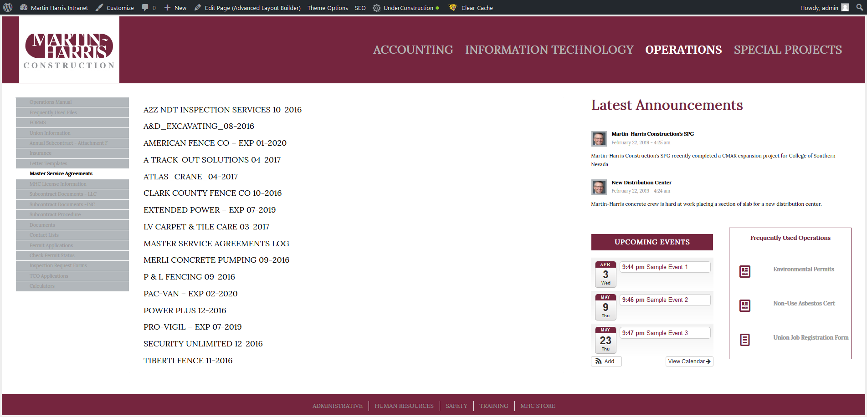The width and height of the screenshot is (867, 417).
Task: Open Martin-Harris Construction's SPG announcement
Action: pos(652,134)
